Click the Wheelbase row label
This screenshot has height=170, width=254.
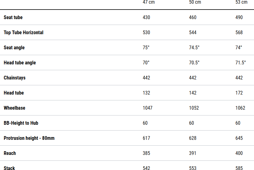15,108
